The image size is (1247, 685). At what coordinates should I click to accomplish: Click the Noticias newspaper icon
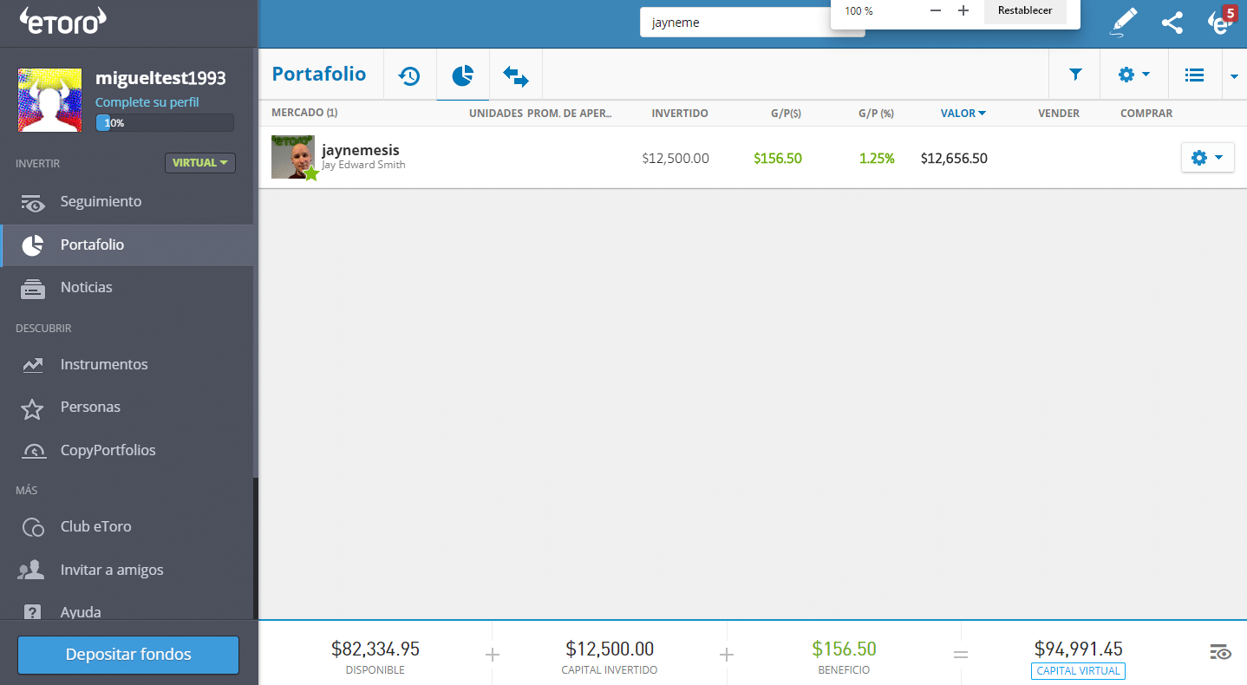coord(33,289)
